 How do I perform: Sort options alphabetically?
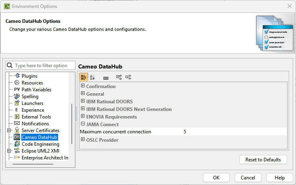pos(93,77)
